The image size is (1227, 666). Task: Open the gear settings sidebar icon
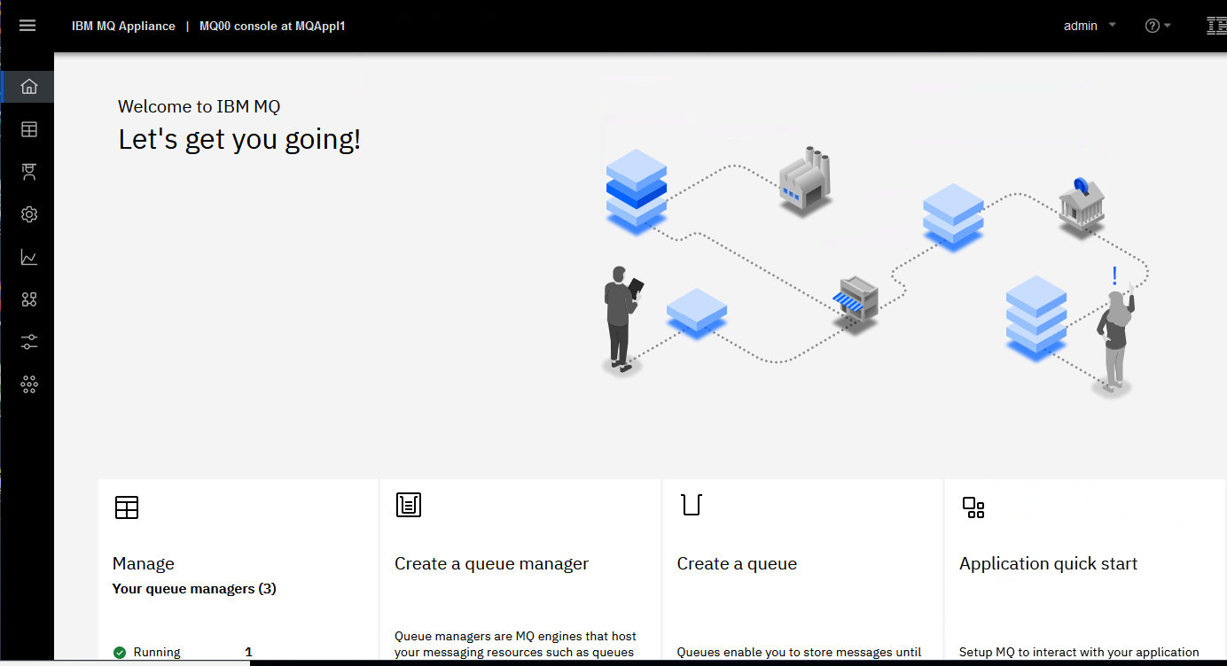(29, 214)
